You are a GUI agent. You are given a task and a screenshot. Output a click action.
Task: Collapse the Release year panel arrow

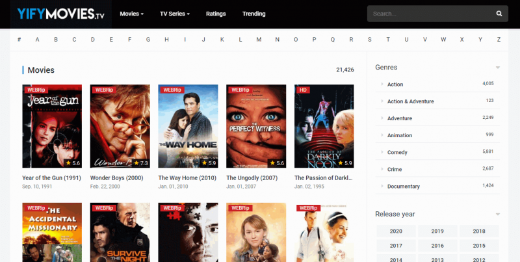pos(497,214)
